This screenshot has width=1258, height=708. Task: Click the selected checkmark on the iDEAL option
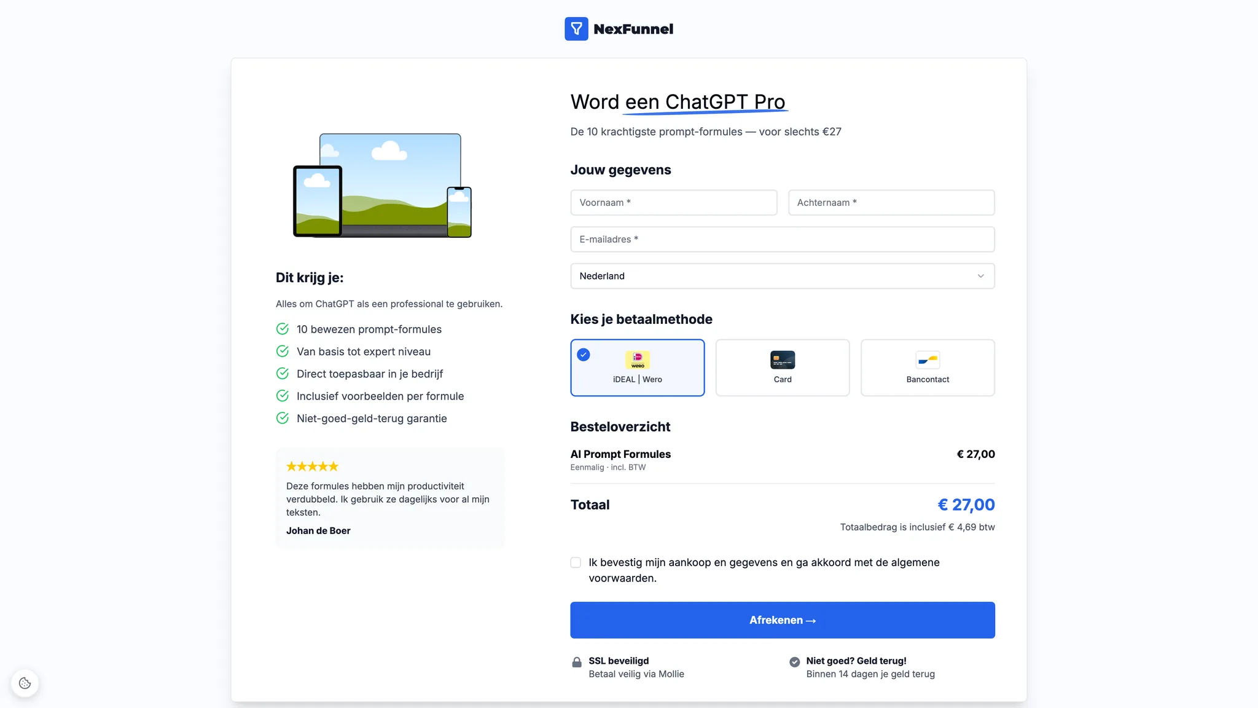(584, 355)
